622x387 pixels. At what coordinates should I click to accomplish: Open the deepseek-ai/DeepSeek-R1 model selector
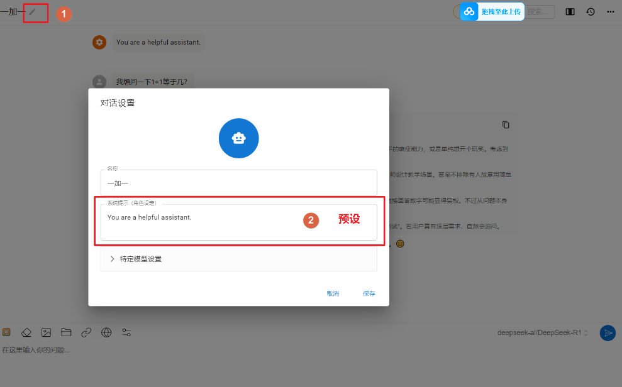coord(542,333)
